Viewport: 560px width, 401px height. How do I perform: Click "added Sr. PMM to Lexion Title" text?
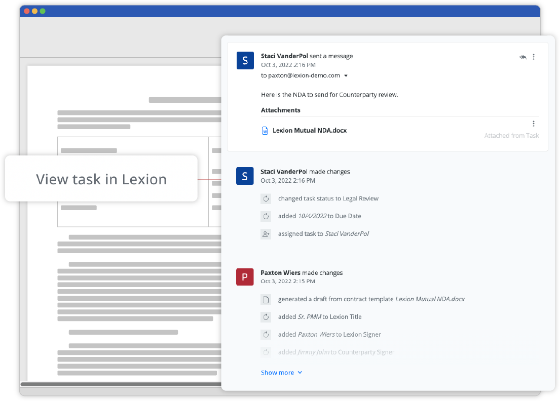click(x=320, y=317)
